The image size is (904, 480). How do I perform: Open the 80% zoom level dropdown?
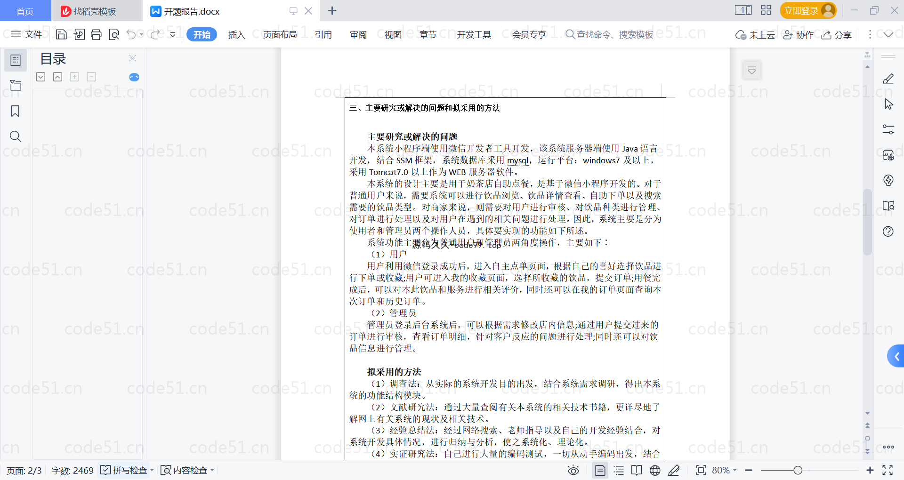[734, 470]
